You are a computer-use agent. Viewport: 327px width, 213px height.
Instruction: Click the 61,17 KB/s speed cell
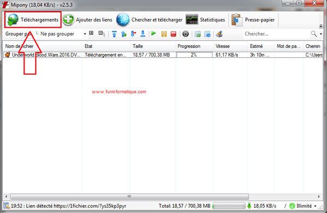[227, 55]
